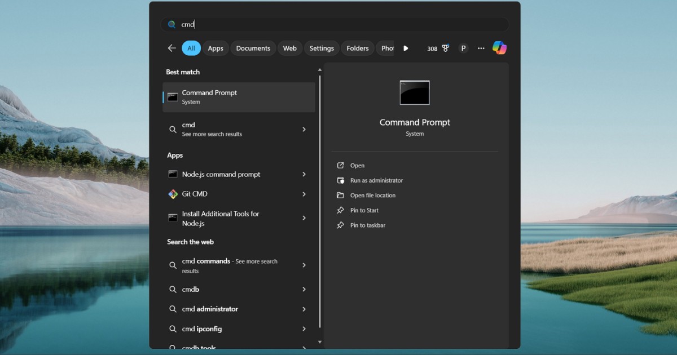The image size is (677, 355).
Task: Expand the cmd ipconfig suggestion chevron
Action: pos(304,329)
